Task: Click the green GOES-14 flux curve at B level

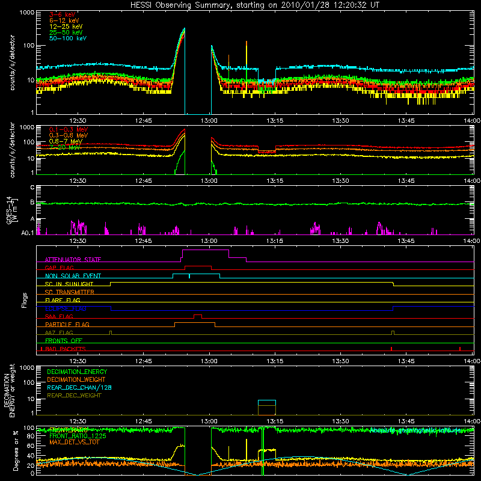Action: [255, 204]
